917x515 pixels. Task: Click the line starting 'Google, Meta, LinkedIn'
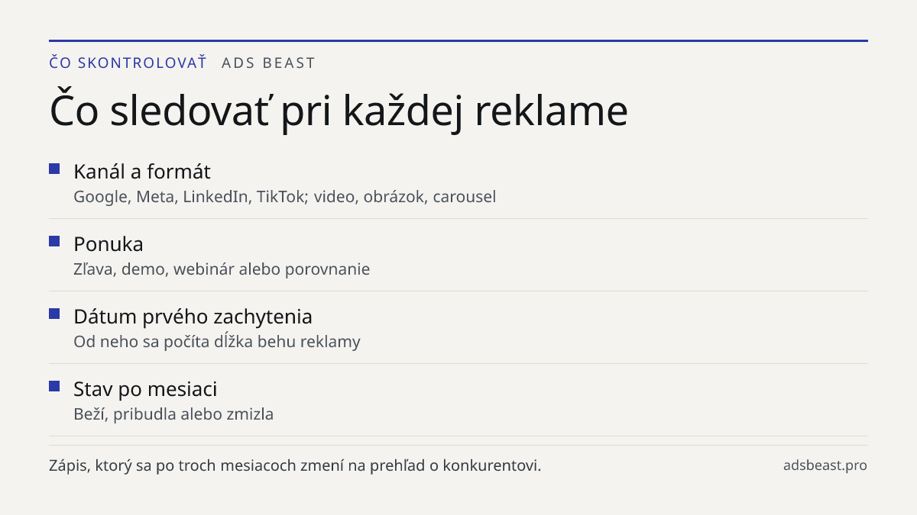click(x=285, y=197)
